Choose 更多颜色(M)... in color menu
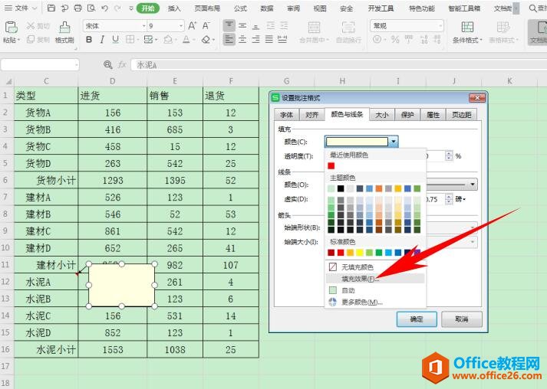Image resolution: width=547 pixels, height=389 pixels. pos(375,302)
